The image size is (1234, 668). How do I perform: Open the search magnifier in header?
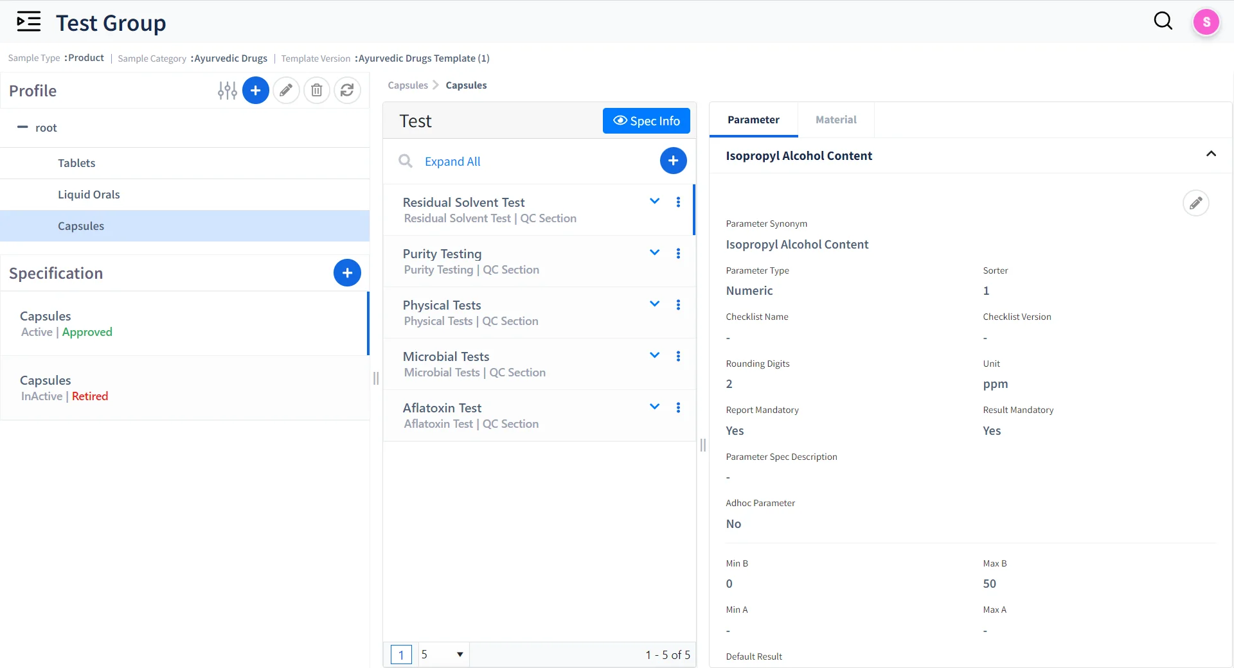click(x=1163, y=21)
